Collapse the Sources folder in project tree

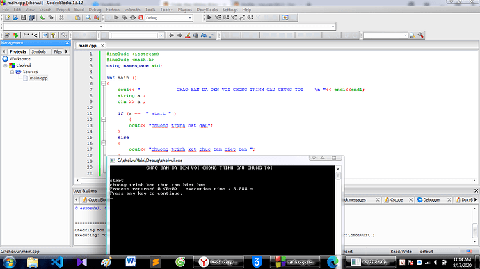pyautogui.click(x=12, y=72)
